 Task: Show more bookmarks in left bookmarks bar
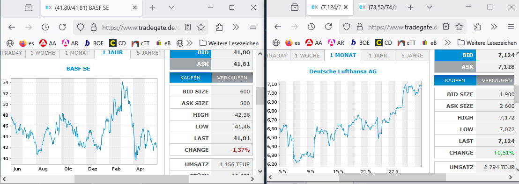point(190,43)
